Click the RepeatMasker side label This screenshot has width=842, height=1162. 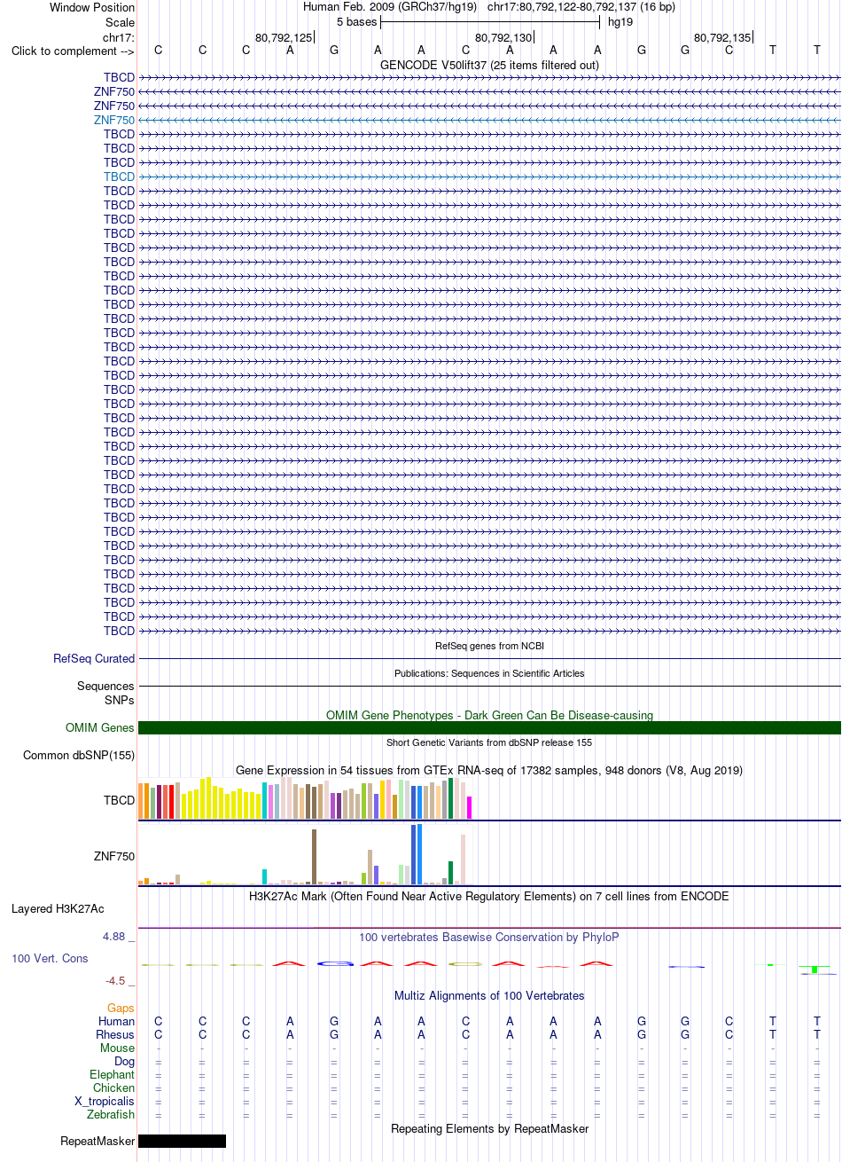(x=97, y=1141)
